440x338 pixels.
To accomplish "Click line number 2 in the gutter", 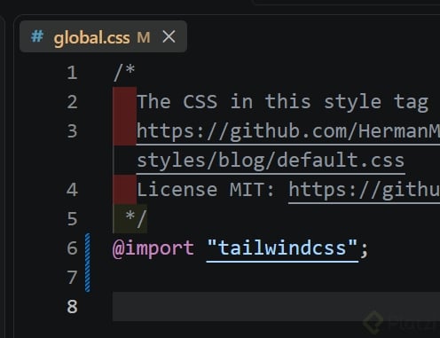I will point(72,102).
